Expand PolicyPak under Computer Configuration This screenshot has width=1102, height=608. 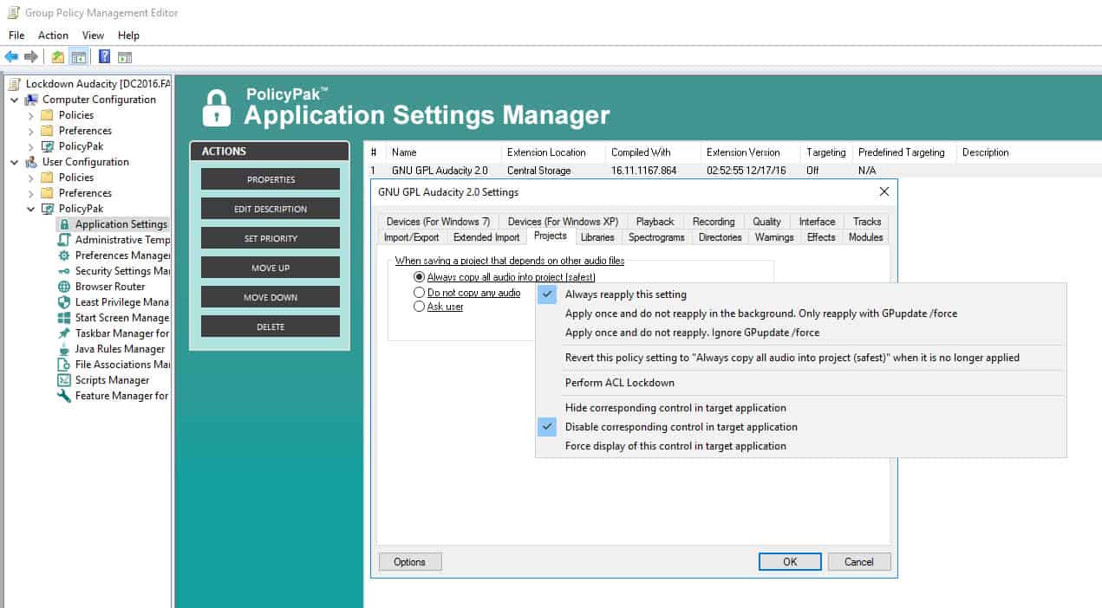[30, 146]
